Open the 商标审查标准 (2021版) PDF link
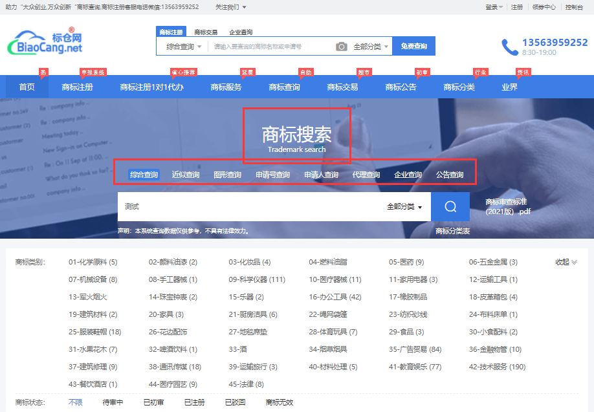The width and height of the screenshot is (594, 412). (509, 206)
